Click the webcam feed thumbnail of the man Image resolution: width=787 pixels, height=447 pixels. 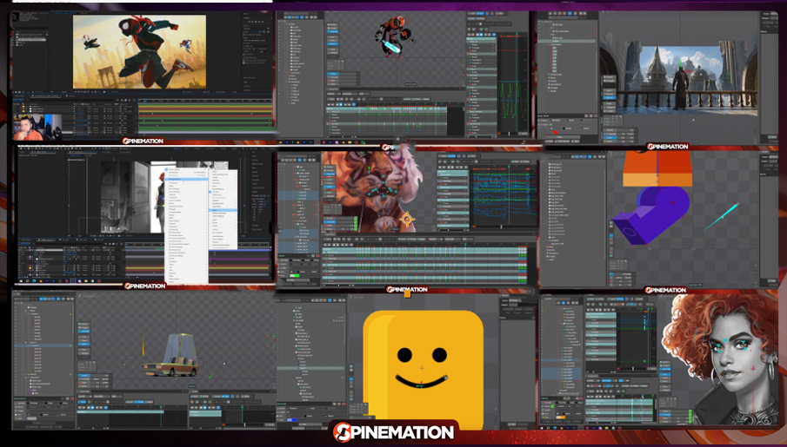[x=37, y=128]
